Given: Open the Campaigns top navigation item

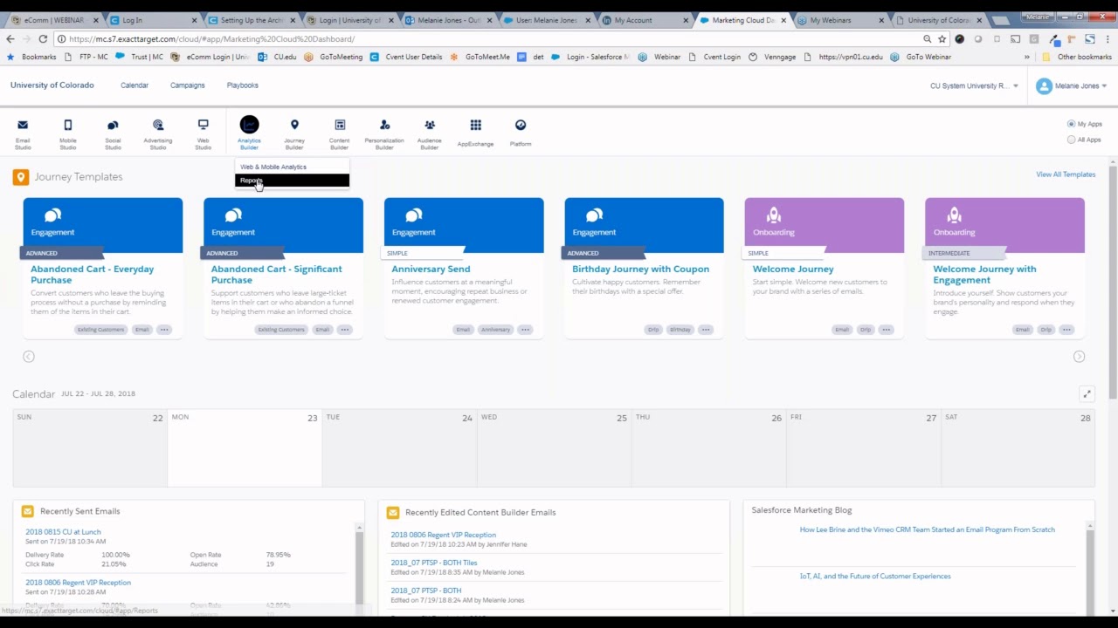Looking at the screenshot, I should pos(187,85).
